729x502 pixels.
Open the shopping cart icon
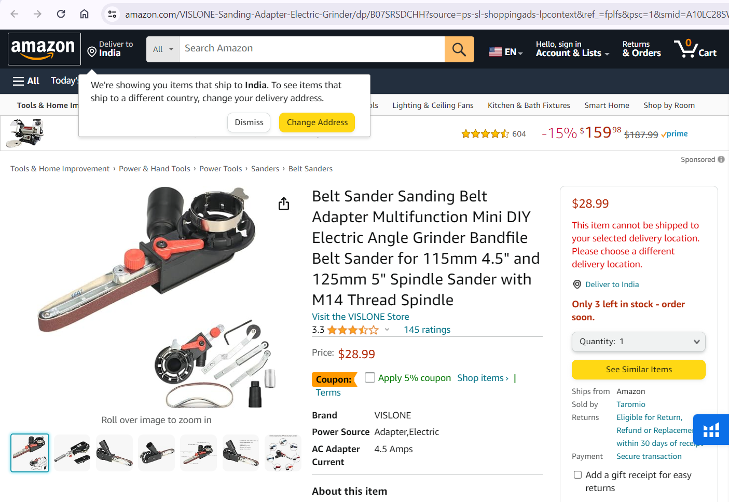coord(695,49)
